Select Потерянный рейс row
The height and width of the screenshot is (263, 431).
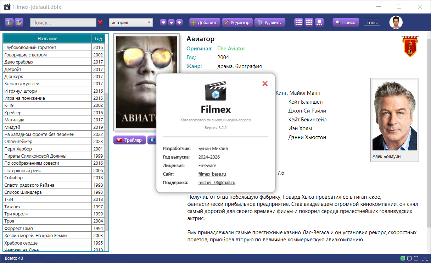click(54, 171)
